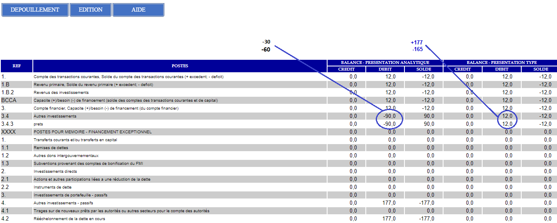Select the 'prets' row label
557x223 pixels.
pyautogui.click(x=38, y=124)
